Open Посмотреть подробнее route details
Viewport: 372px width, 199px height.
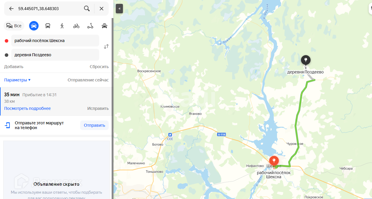(x=27, y=108)
